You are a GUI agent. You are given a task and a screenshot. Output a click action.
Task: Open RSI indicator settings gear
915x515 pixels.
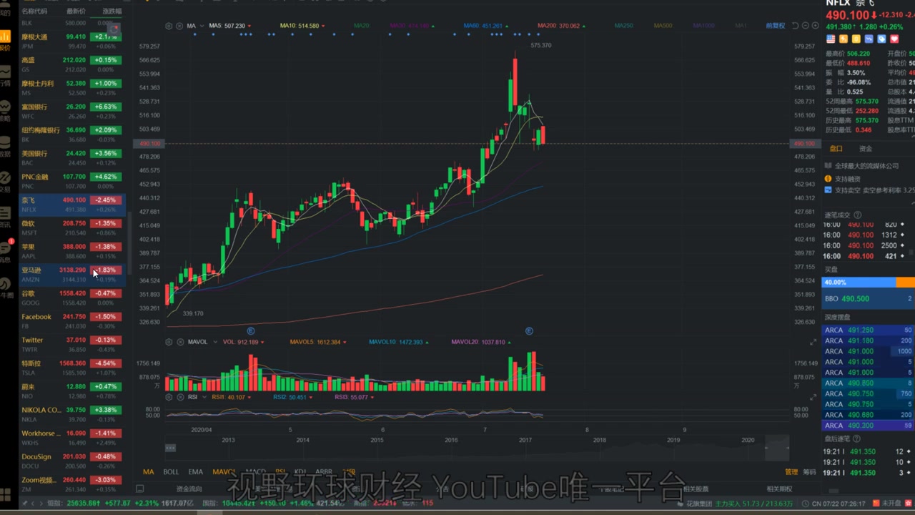169,397
